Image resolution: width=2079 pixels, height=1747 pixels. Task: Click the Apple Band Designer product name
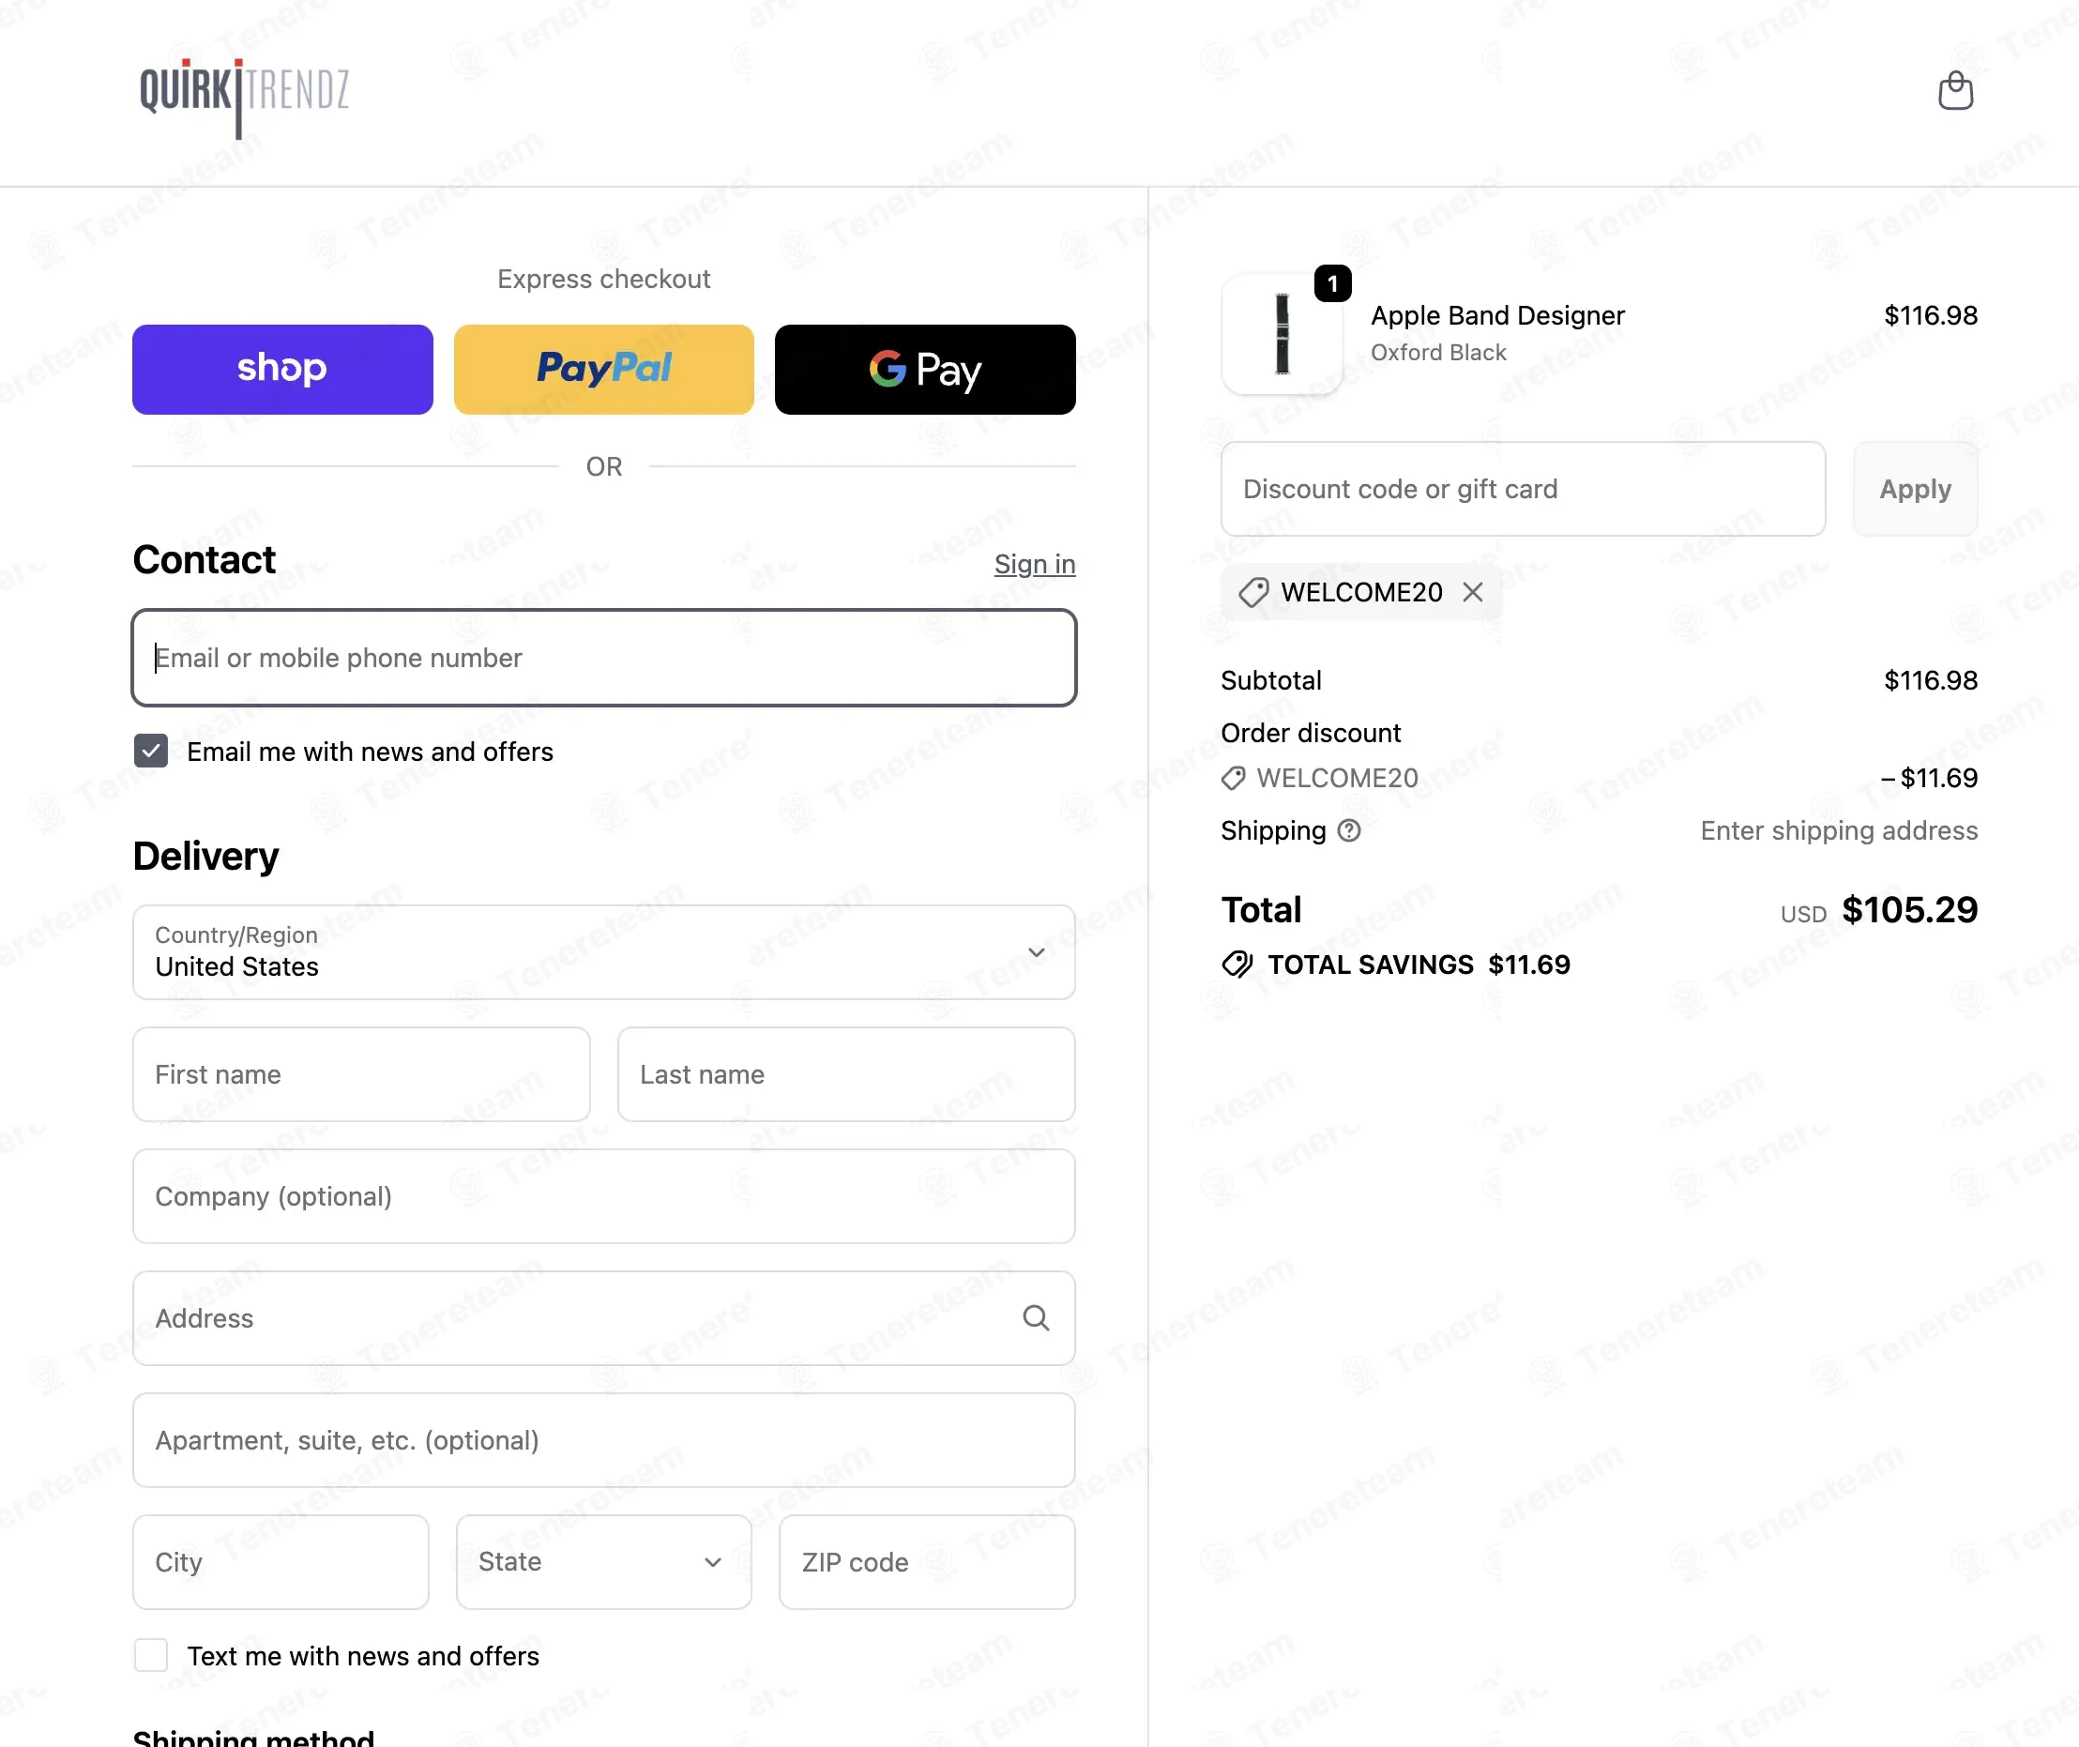click(x=1496, y=315)
